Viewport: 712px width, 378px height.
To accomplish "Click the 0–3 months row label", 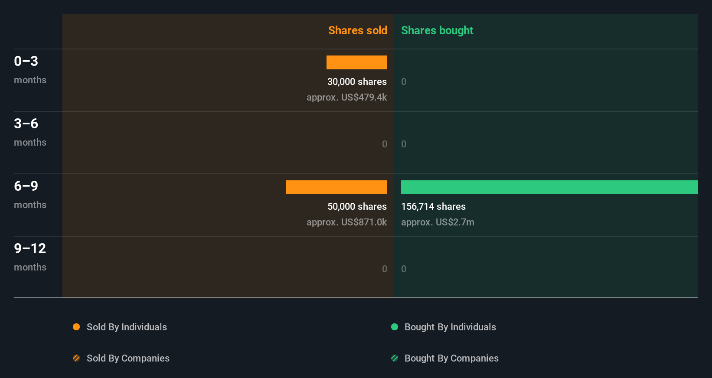I will click(x=30, y=70).
